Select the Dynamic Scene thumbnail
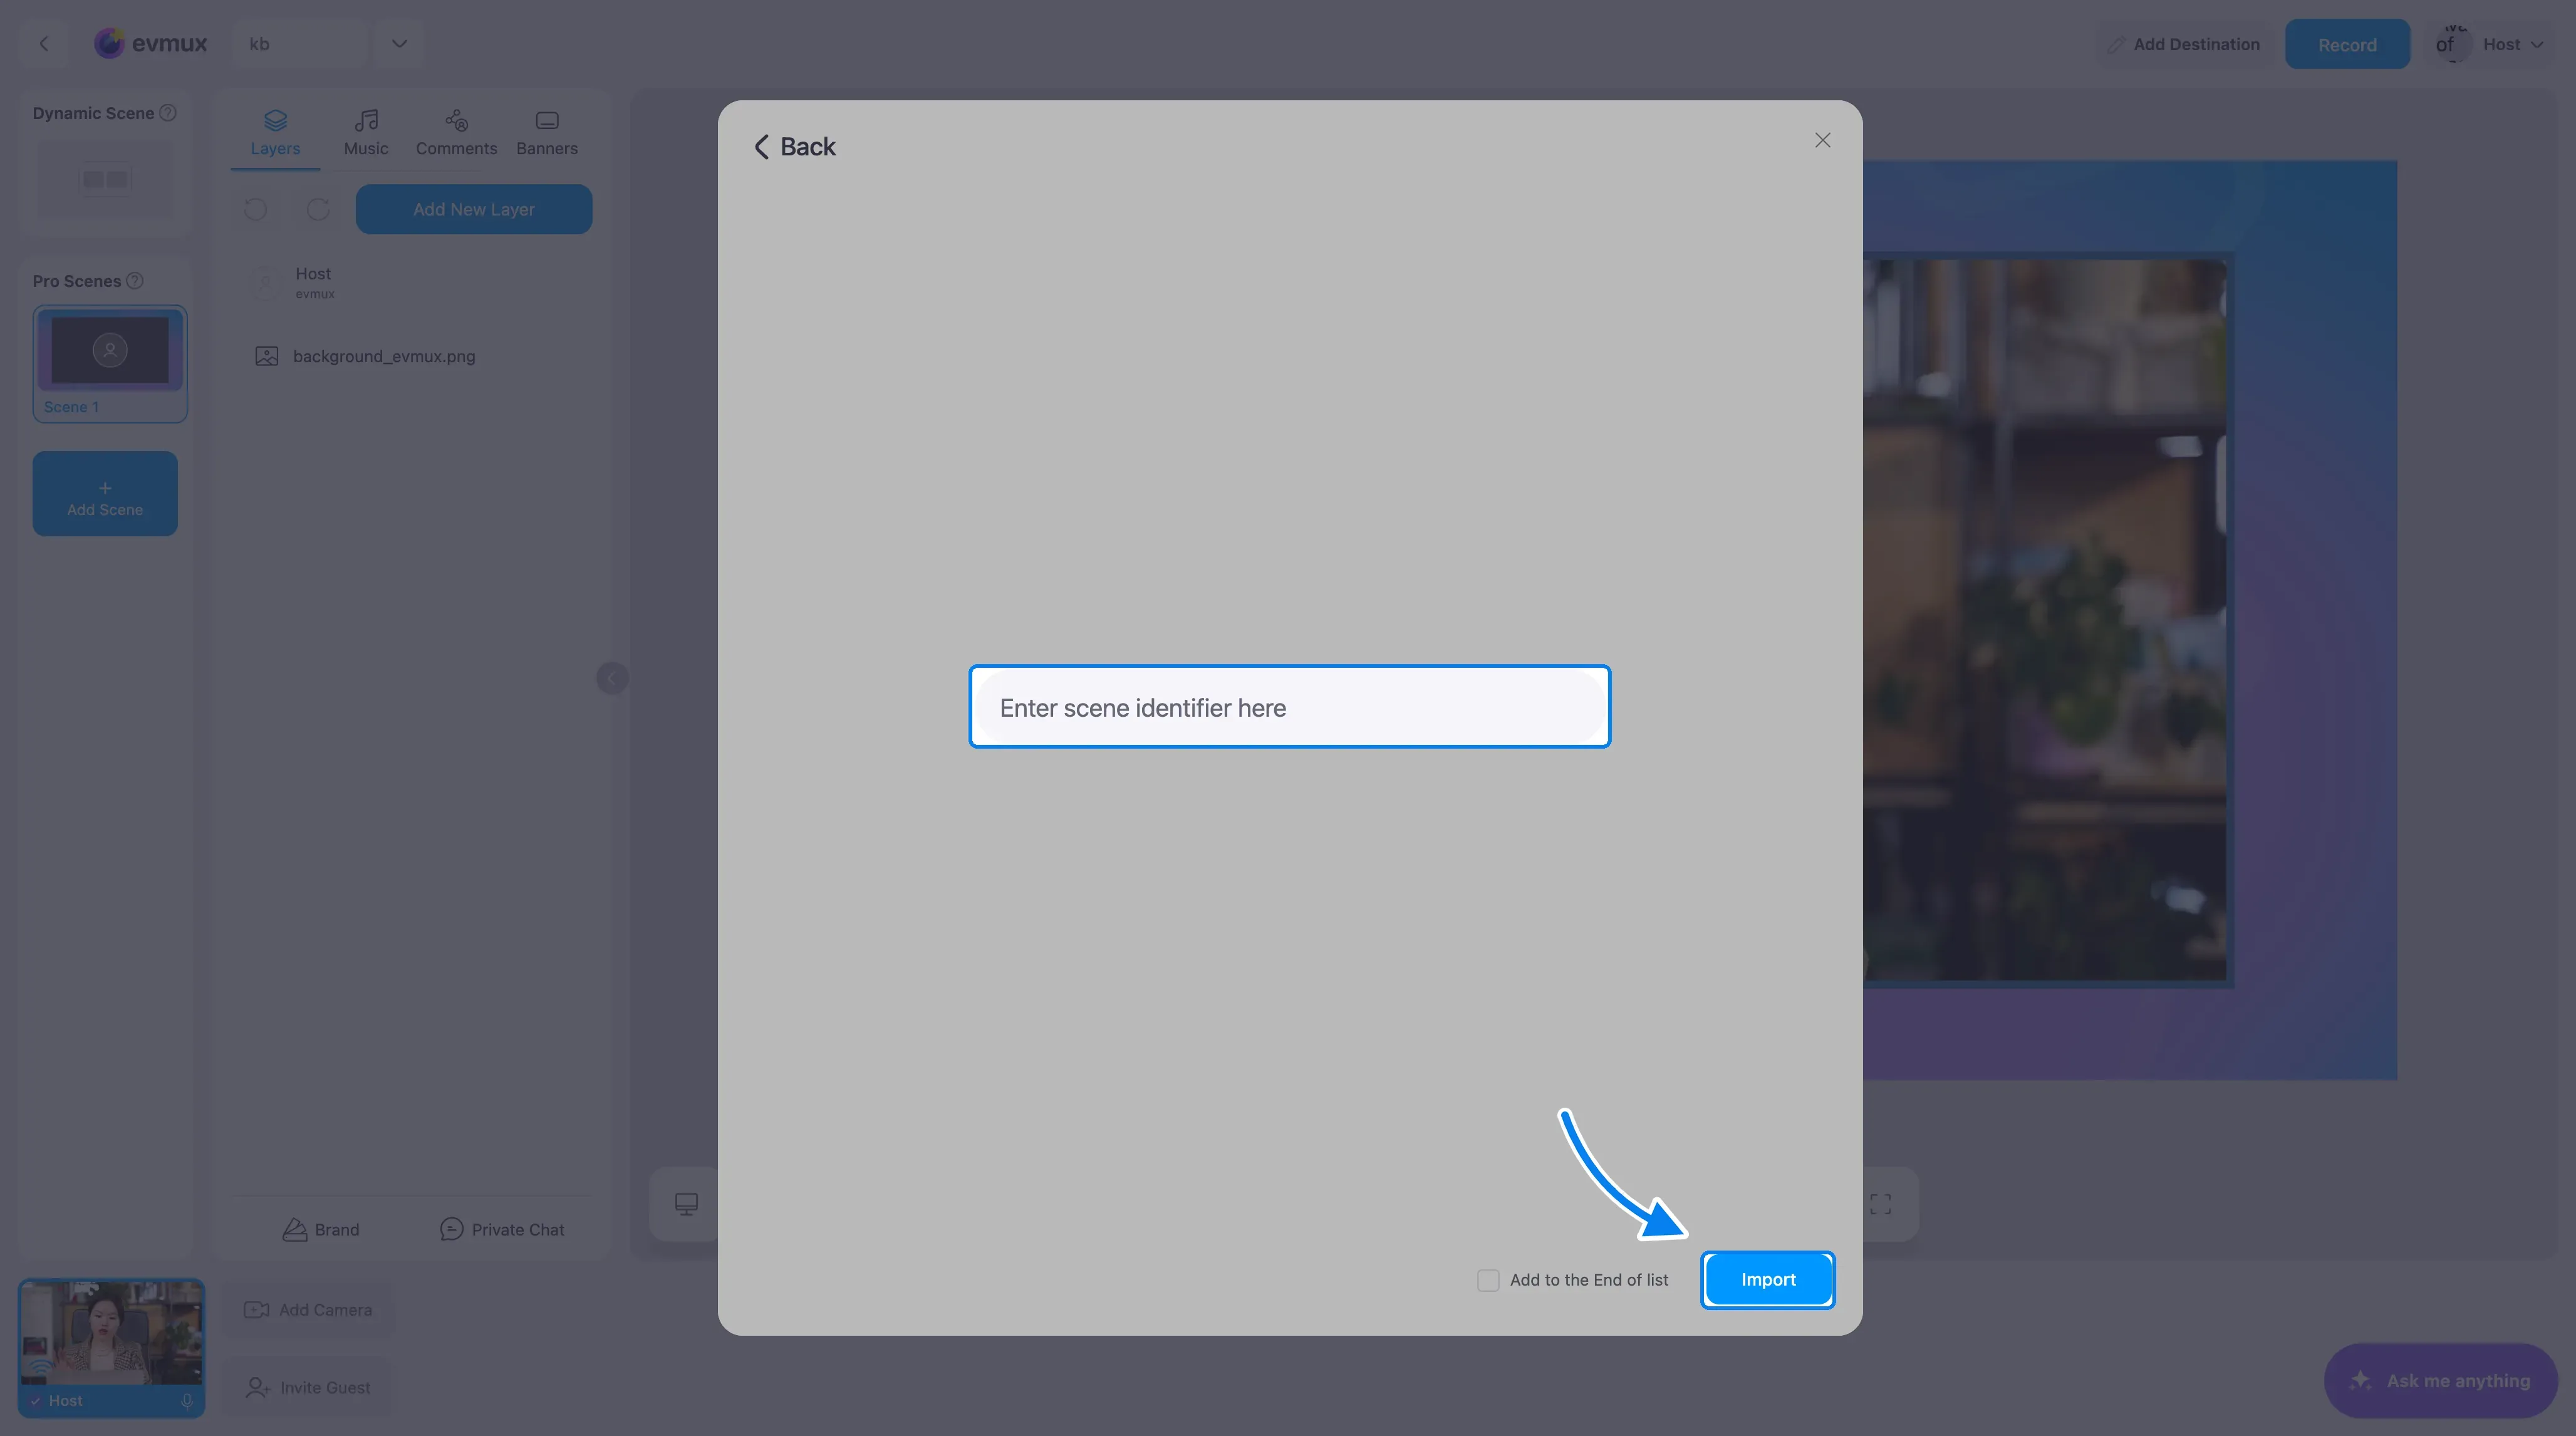The width and height of the screenshot is (2576, 1436). 105,179
